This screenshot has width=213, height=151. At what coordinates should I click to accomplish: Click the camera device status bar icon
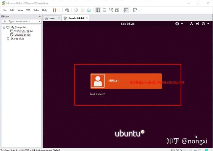coord(200,150)
